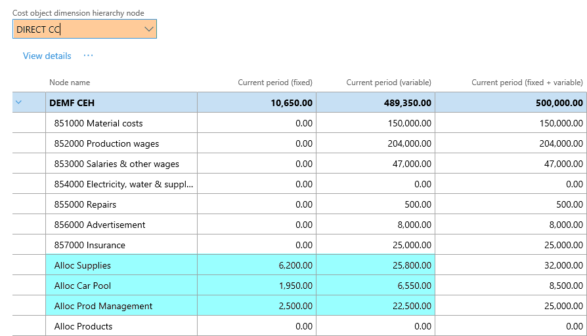Screen dimensions: 587x336
Task: Click Current period (variable) column header
Action: point(389,83)
